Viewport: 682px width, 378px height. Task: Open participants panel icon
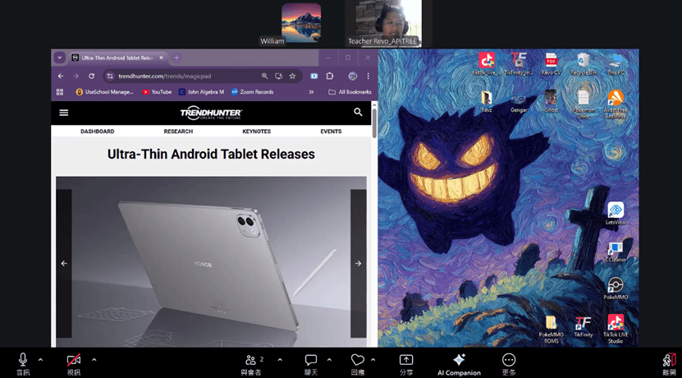pos(250,360)
